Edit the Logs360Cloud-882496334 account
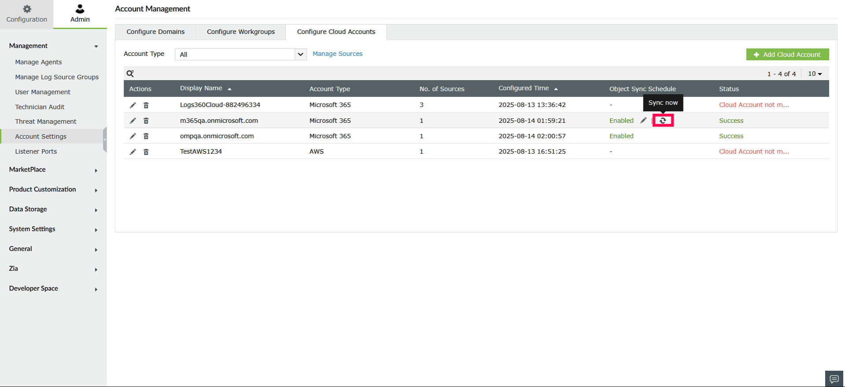This screenshot has width=845, height=387. pos(133,105)
